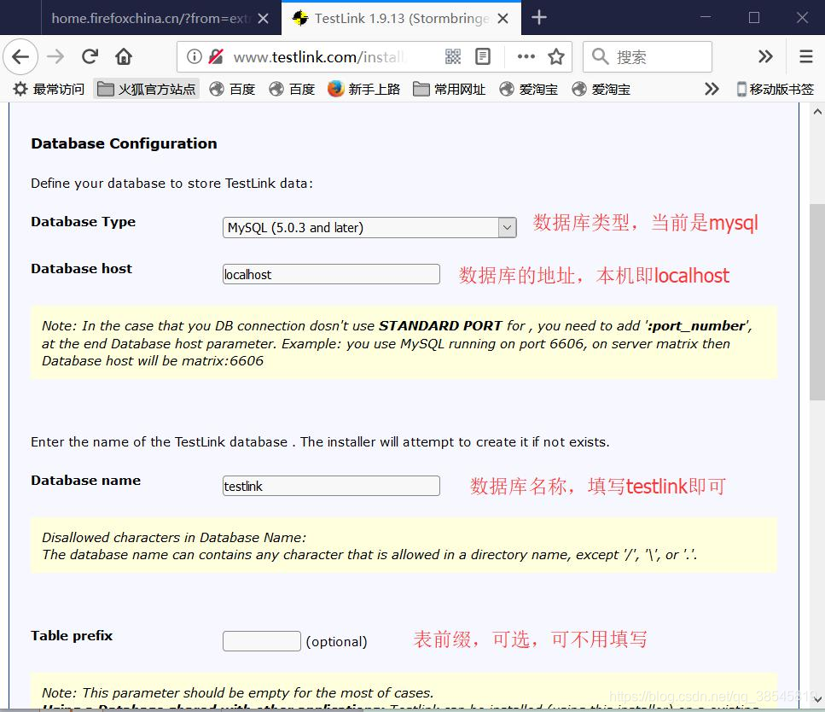The height and width of the screenshot is (712, 825).
Task: Show site information icon in address bar
Action: (195, 56)
